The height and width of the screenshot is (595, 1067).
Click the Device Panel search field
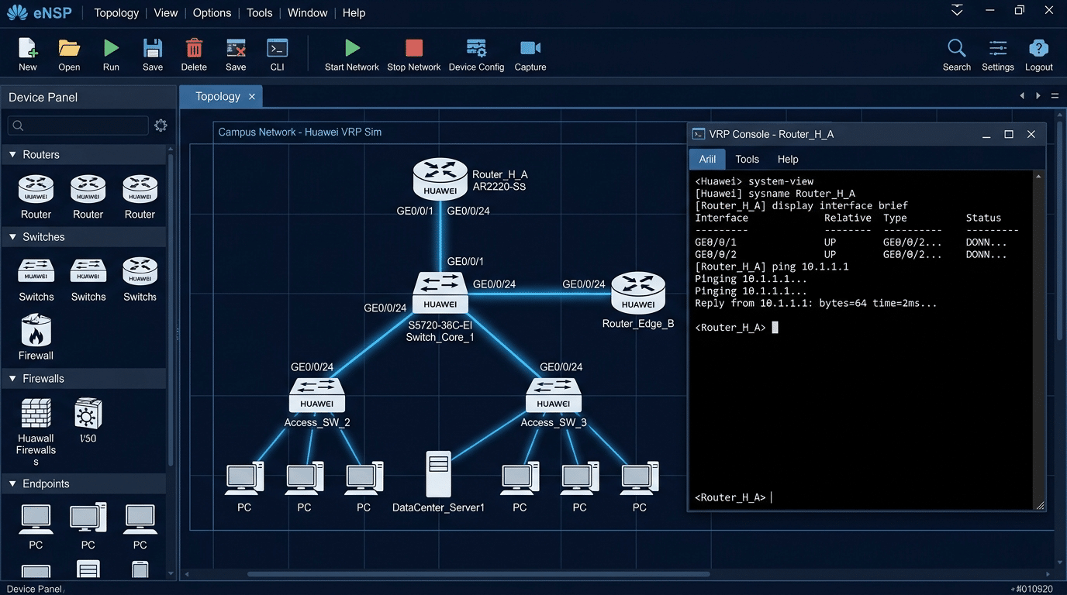78,126
